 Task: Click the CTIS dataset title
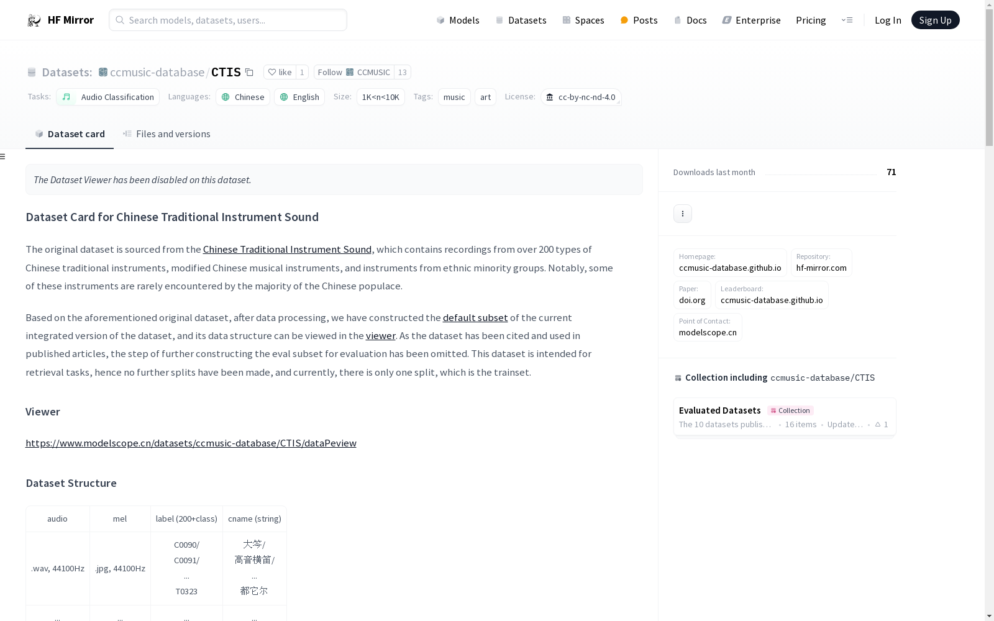tap(226, 72)
